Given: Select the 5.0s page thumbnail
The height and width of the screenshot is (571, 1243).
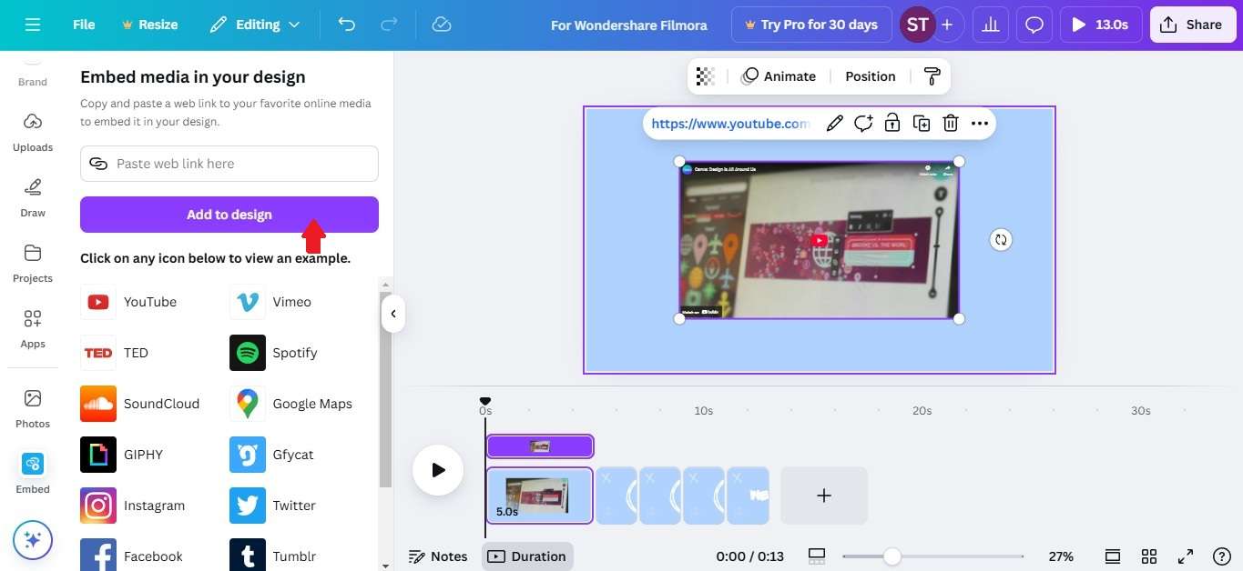Looking at the screenshot, I should (540, 496).
